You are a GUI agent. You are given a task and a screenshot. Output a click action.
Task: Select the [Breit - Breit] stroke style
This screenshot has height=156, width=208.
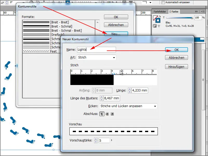tap(59, 22)
